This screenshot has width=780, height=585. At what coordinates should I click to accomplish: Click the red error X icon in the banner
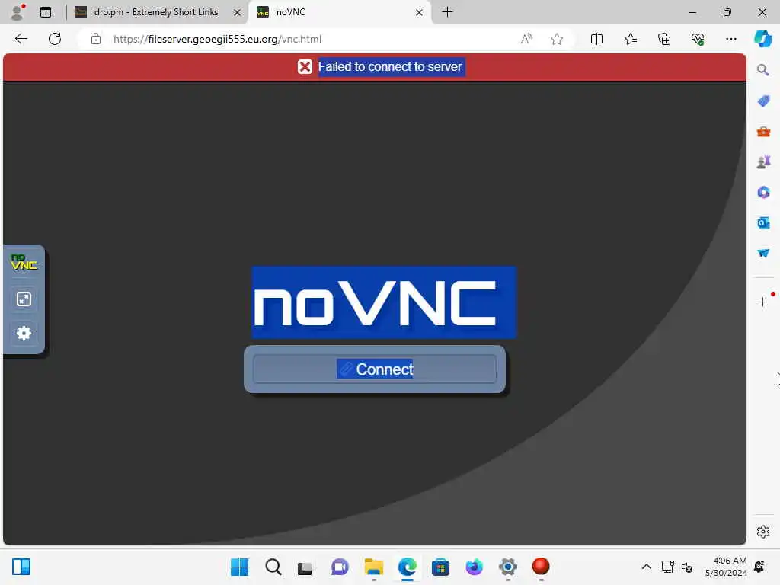(305, 67)
